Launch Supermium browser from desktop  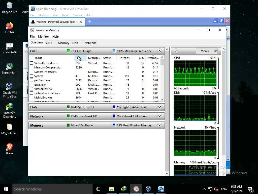pos(10,68)
